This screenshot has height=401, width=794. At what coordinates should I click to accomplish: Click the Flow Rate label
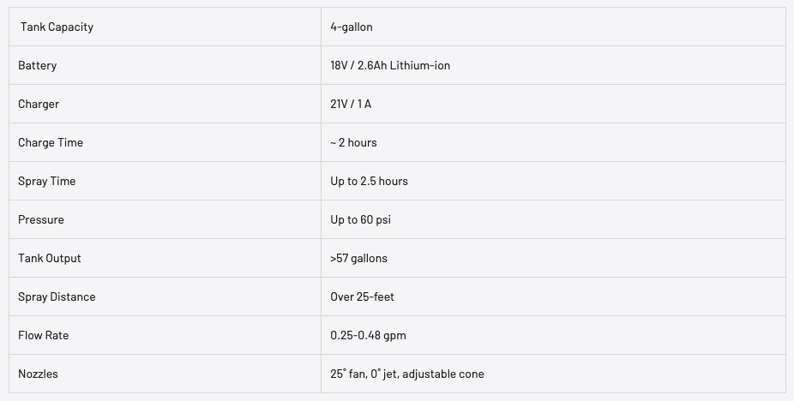44,335
